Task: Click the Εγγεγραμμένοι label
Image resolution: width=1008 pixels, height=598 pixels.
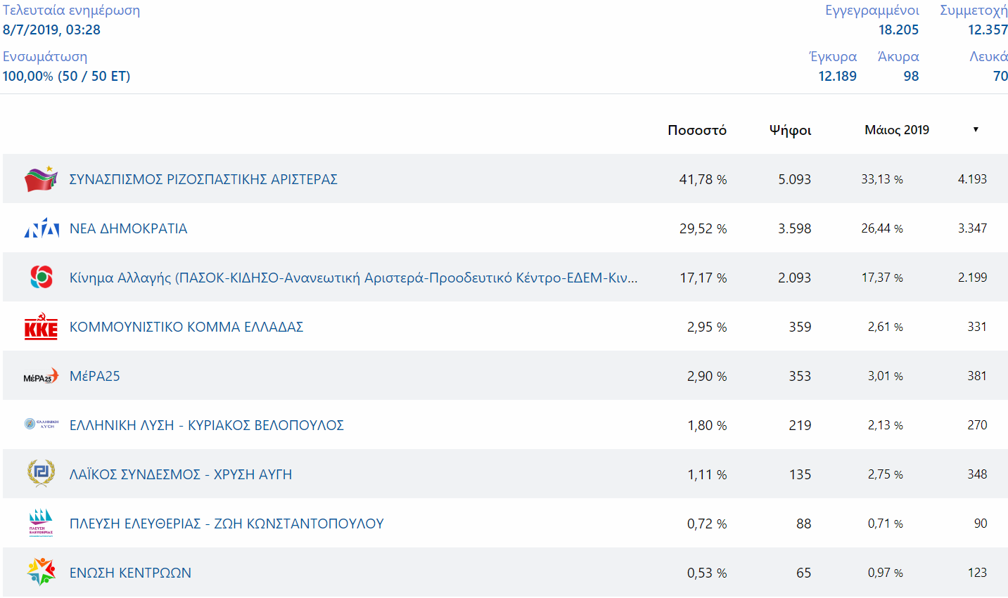Action: 872,11
